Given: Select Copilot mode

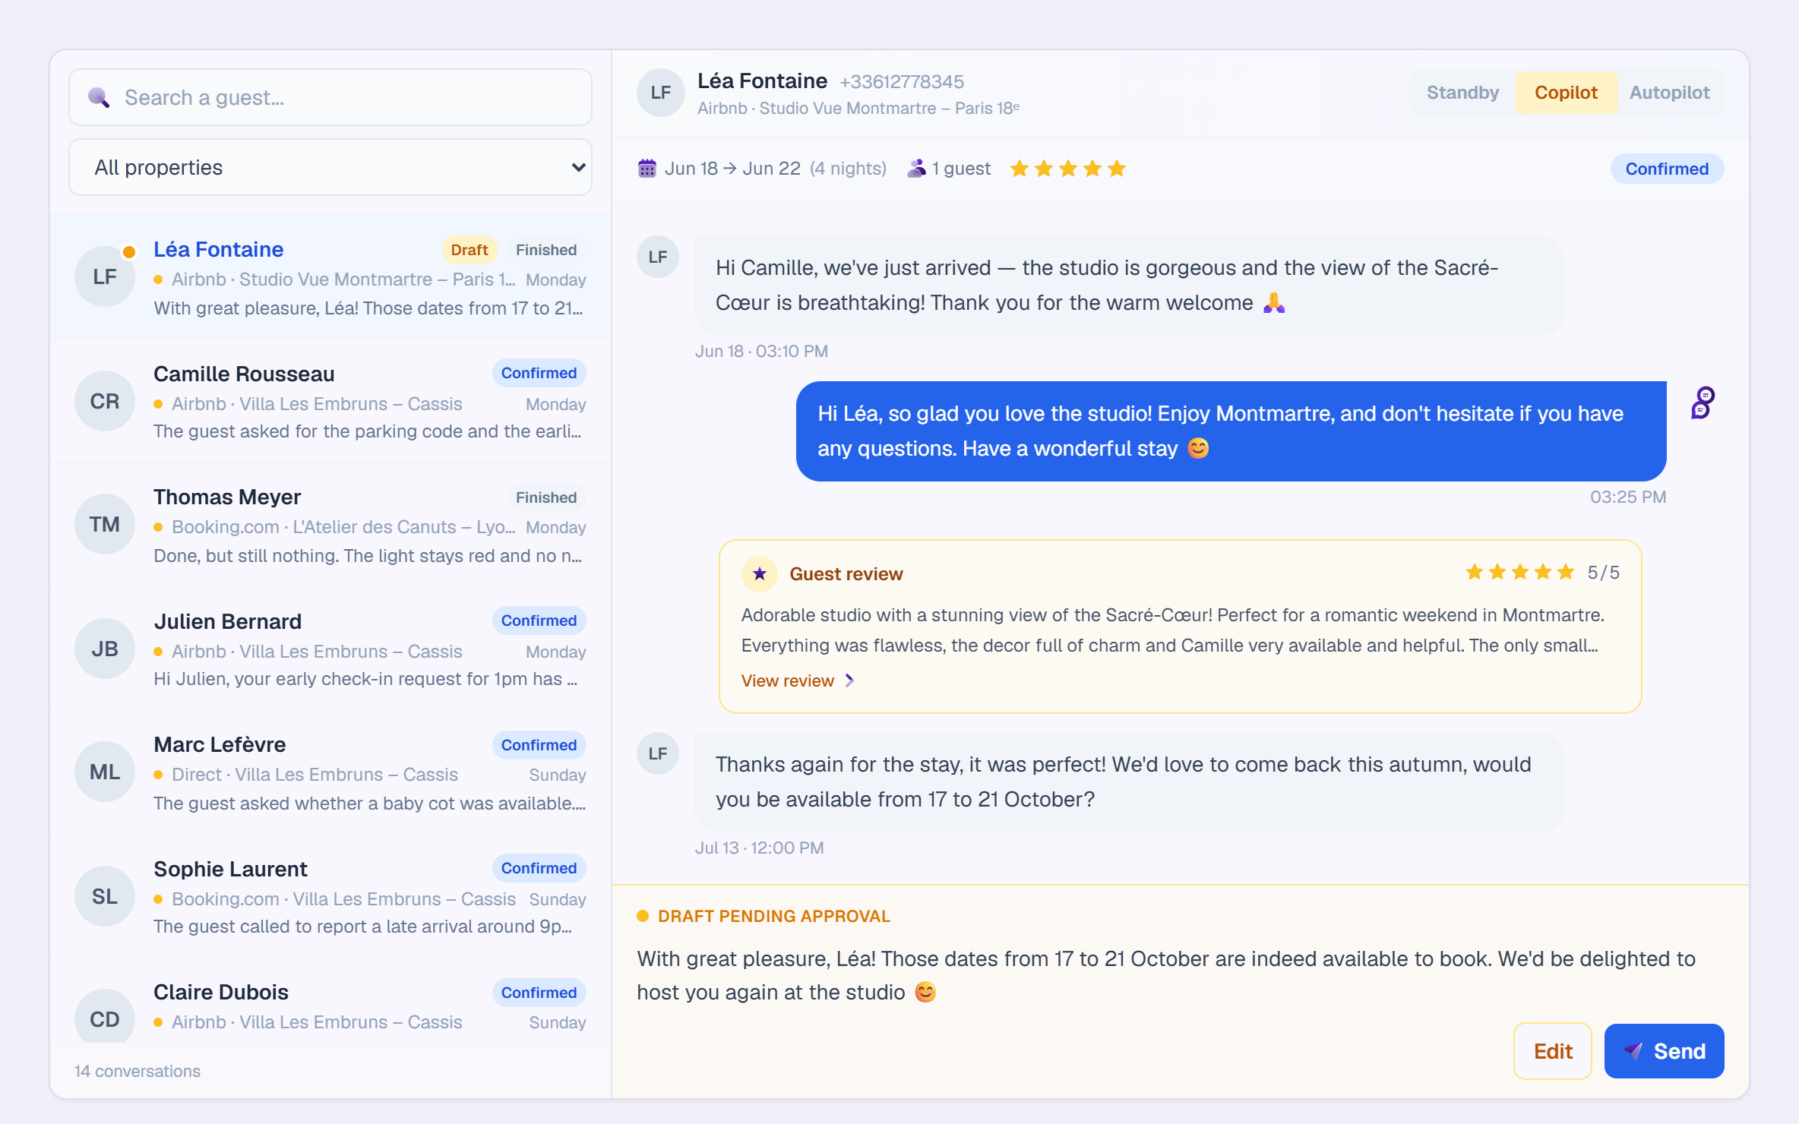Looking at the screenshot, I should click(1566, 93).
